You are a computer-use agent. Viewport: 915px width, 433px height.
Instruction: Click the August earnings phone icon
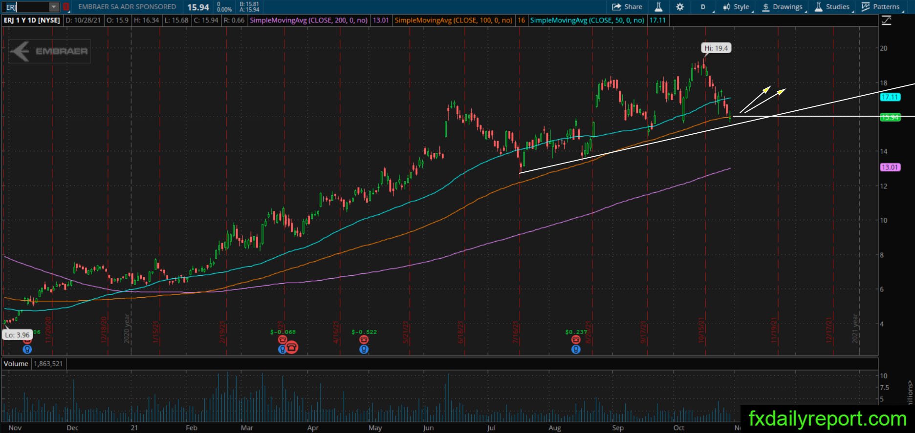[576, 340]
